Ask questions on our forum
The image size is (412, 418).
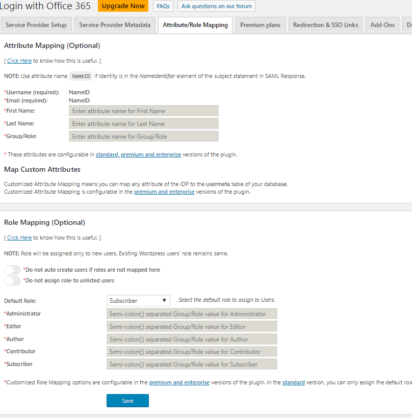[x=216, y=6]
